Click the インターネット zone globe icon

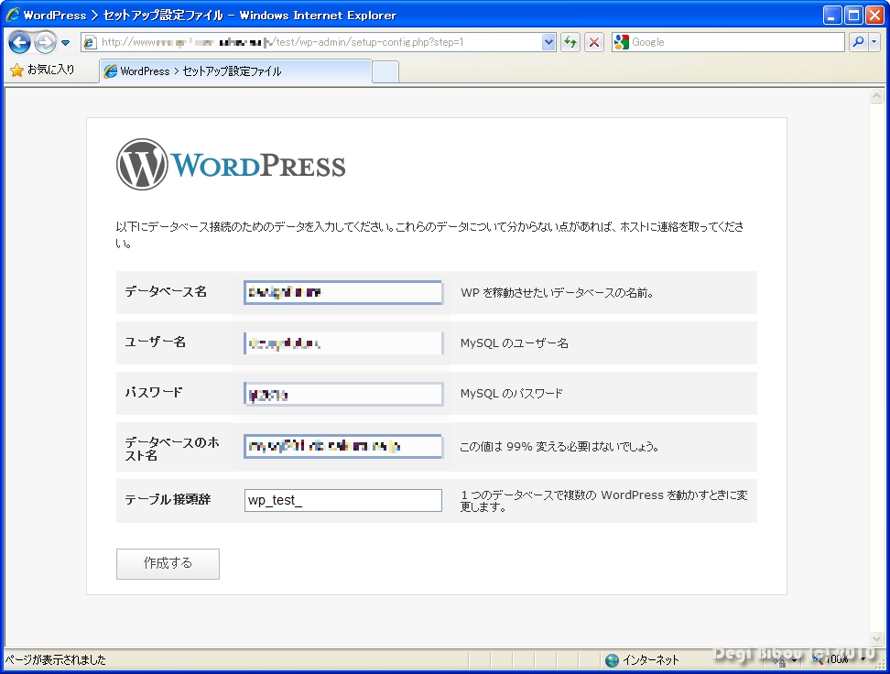(x=612, y=659)
